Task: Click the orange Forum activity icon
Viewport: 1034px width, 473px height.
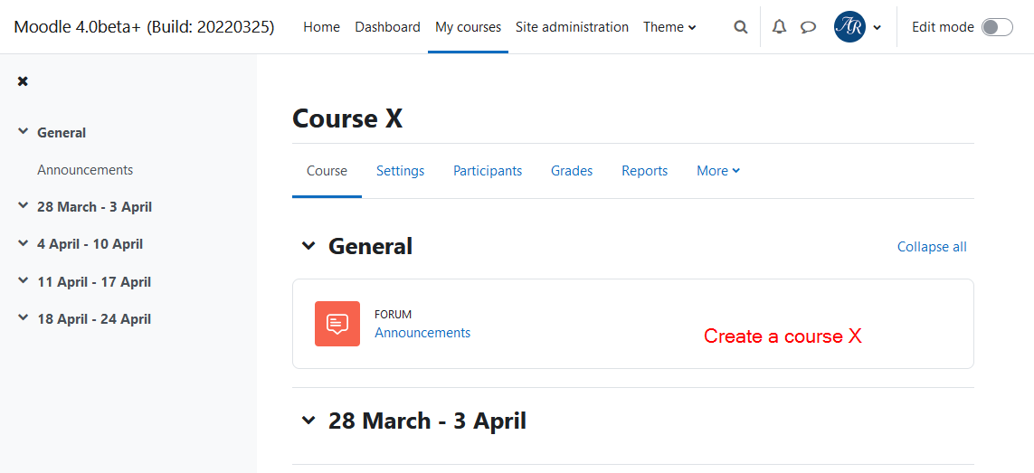Action: (x=337, y=323)
